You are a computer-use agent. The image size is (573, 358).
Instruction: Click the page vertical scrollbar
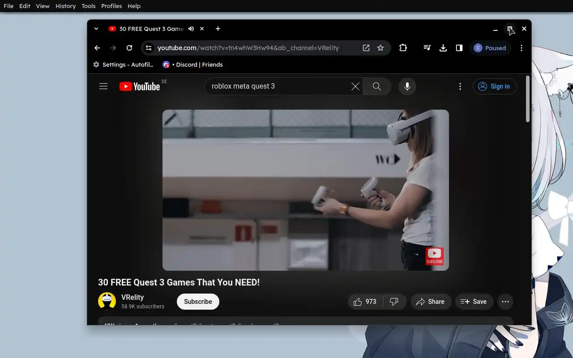pos(528,98)
